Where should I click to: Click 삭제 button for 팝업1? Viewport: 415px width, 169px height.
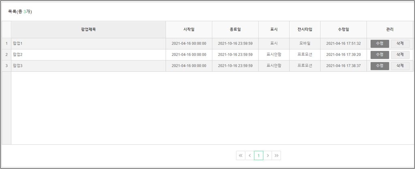coord(400,43)
